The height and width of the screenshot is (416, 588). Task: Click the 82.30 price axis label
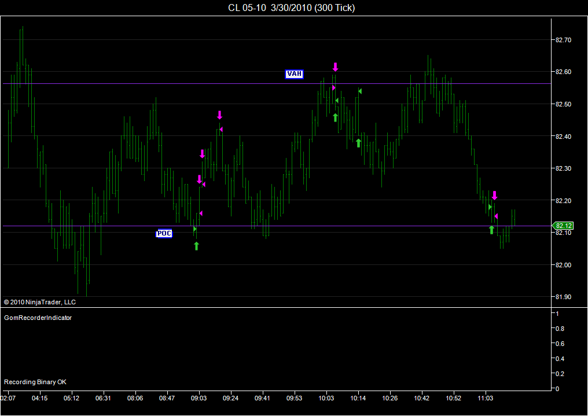point(563,168)
